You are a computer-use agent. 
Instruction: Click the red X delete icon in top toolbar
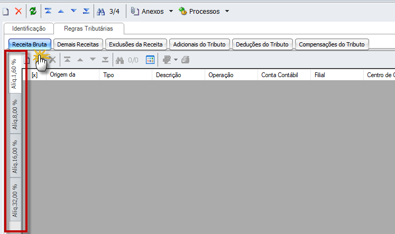19,11
